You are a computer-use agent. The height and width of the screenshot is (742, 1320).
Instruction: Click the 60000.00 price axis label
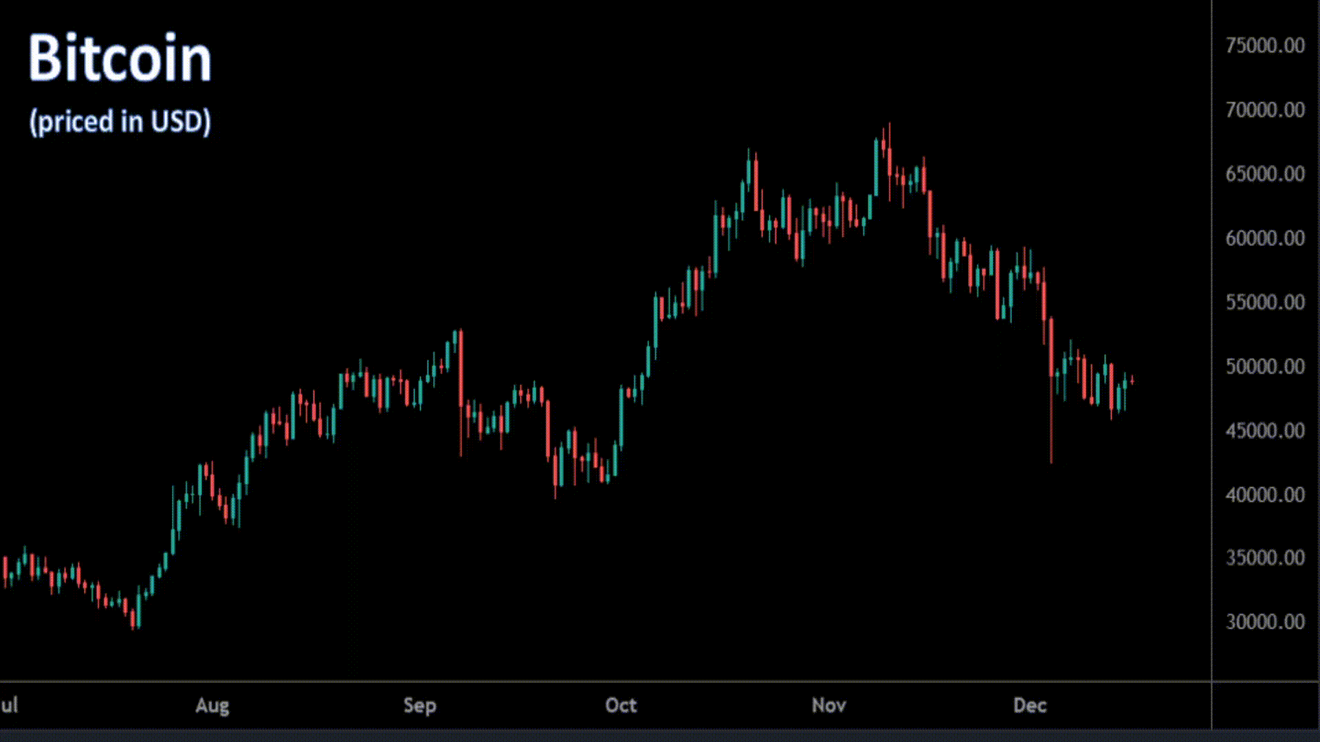coord(1264,238)
